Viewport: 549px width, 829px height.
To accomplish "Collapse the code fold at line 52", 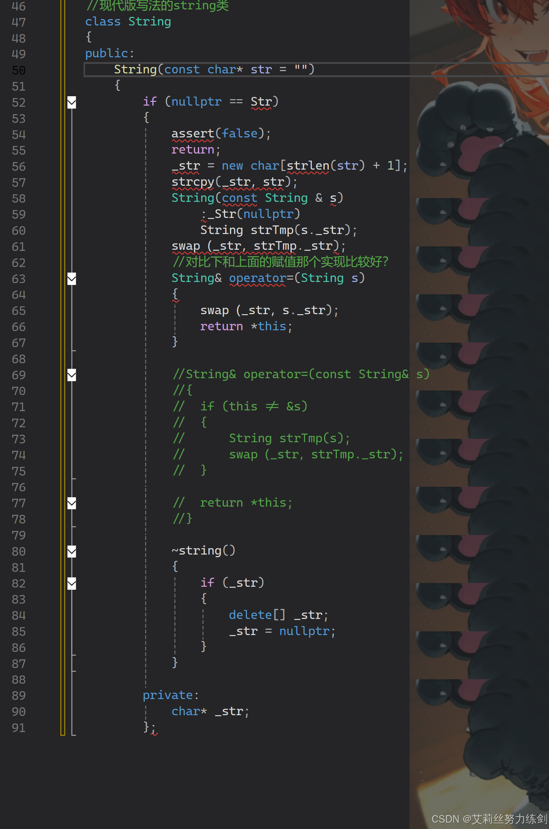I will (x=72, y=102).
